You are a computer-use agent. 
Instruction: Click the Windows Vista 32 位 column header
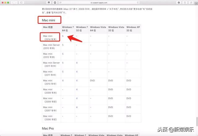pyautogui.click(x=116, y=29)
